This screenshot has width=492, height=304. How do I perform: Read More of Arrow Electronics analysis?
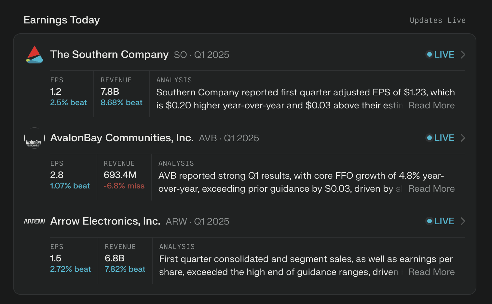(x=431, y=272)
